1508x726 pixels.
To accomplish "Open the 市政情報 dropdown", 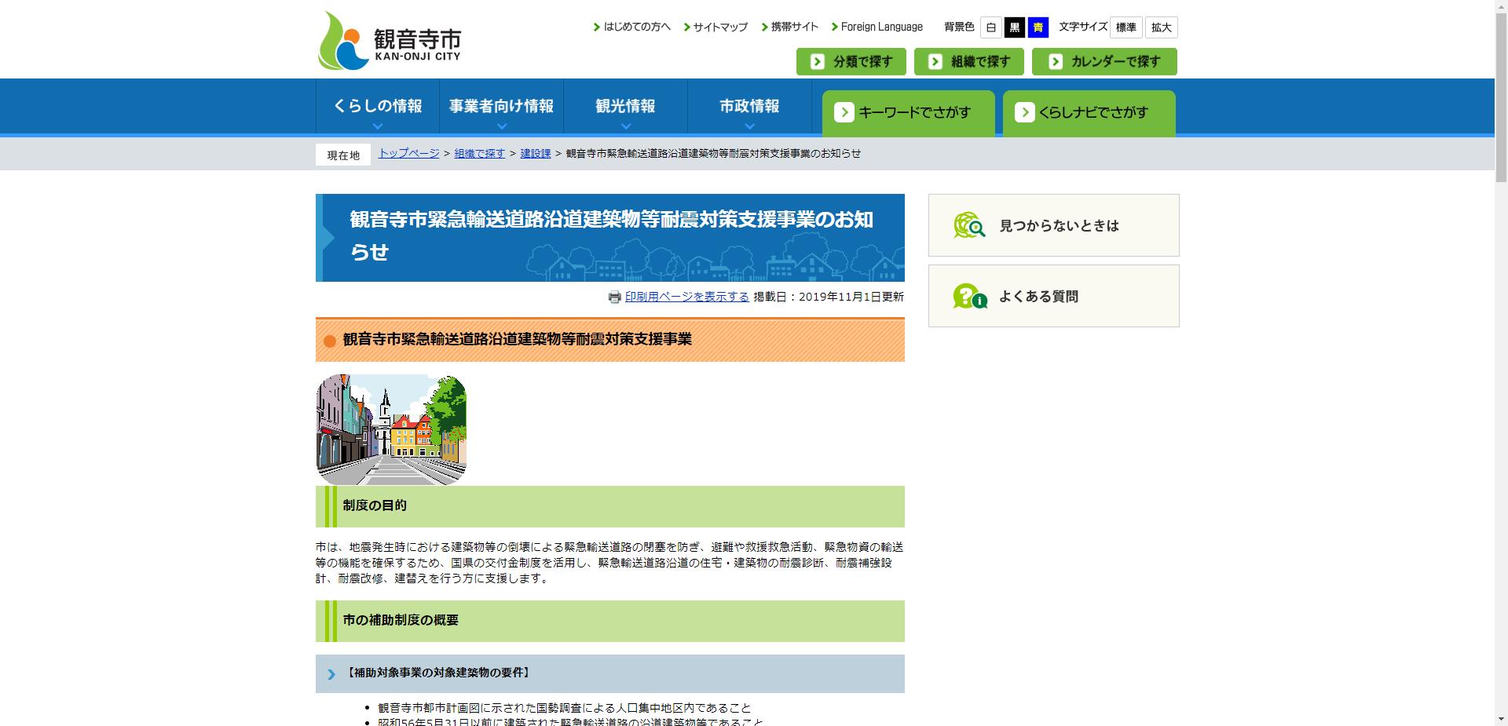I will point(749,106).
